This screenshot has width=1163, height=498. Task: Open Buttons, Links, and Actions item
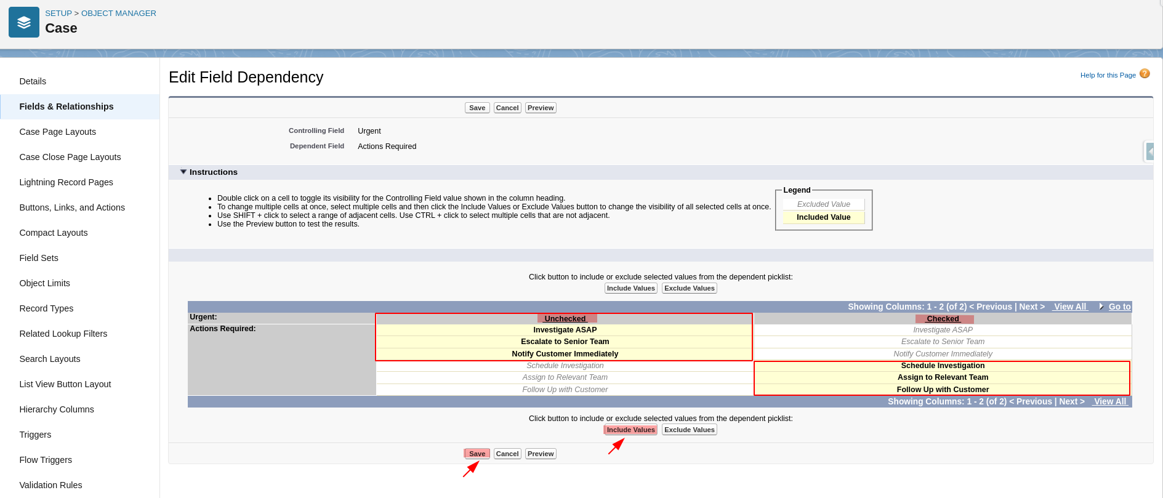click(72, 207)
